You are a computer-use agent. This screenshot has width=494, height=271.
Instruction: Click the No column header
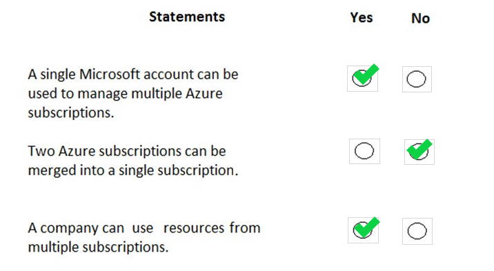coord(420,18)
